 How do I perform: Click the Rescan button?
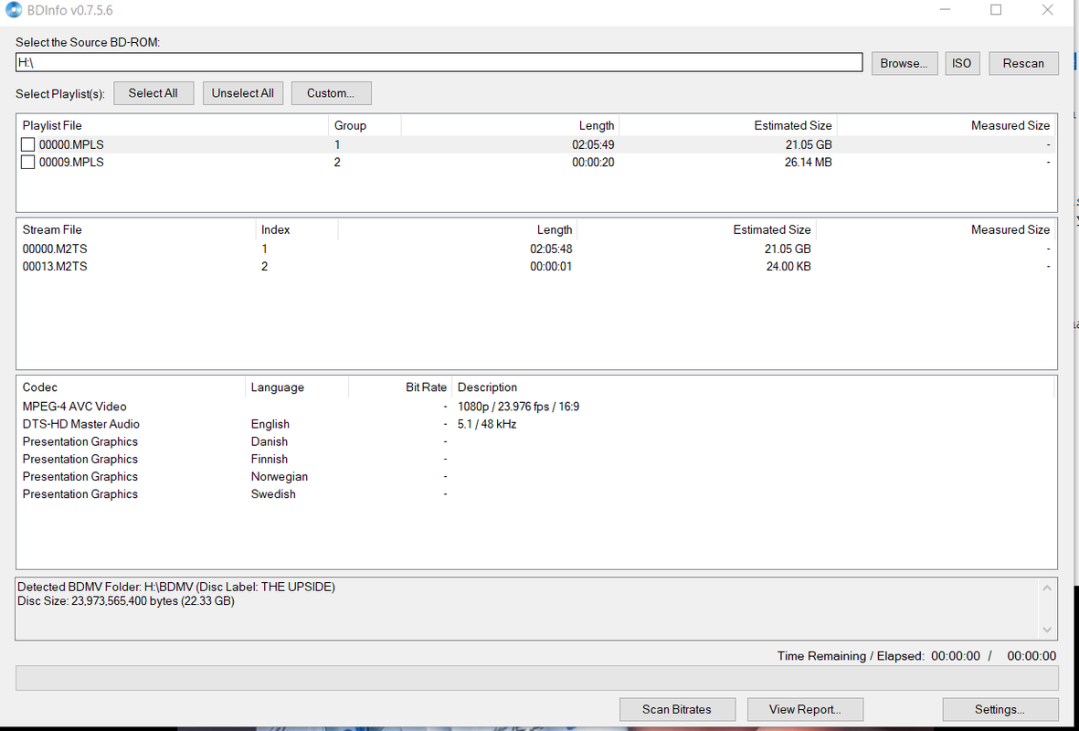pos(1023,63)
